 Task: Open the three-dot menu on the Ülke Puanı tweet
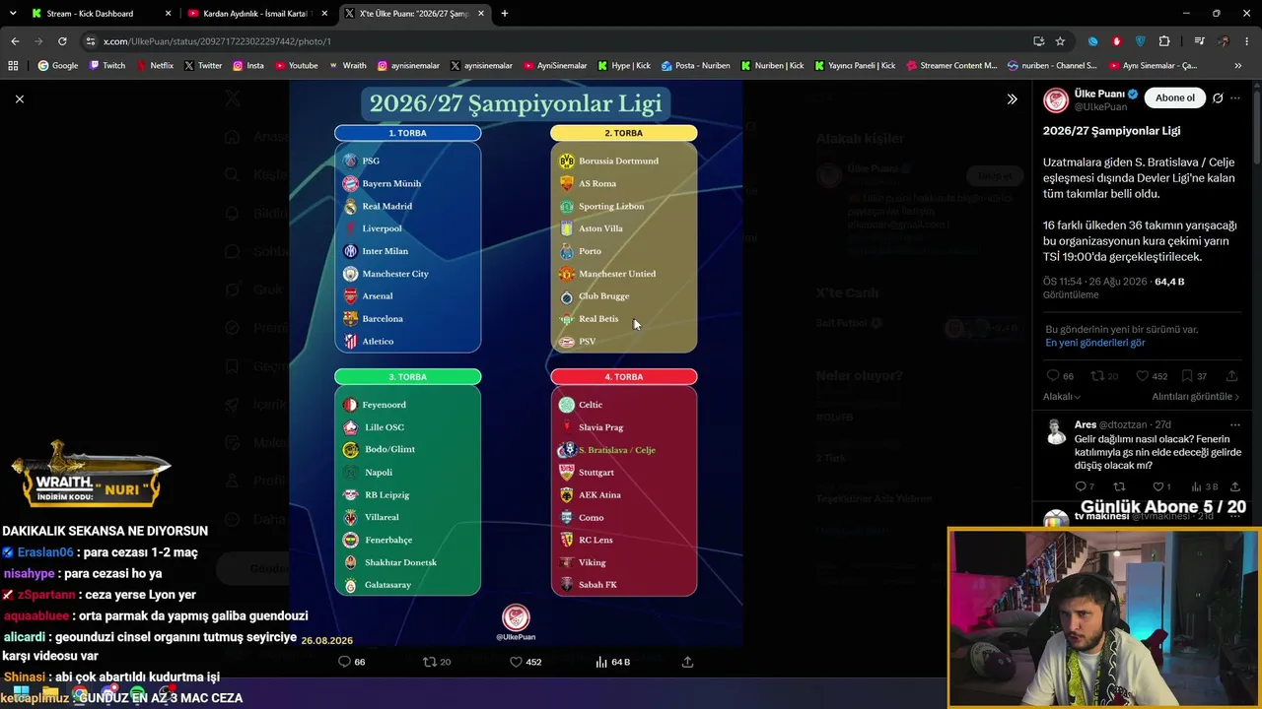pos(1235,98)
